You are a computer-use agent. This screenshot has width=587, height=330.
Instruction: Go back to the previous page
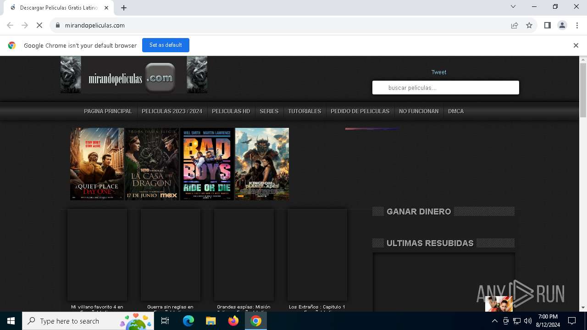[x=10, y=25]
